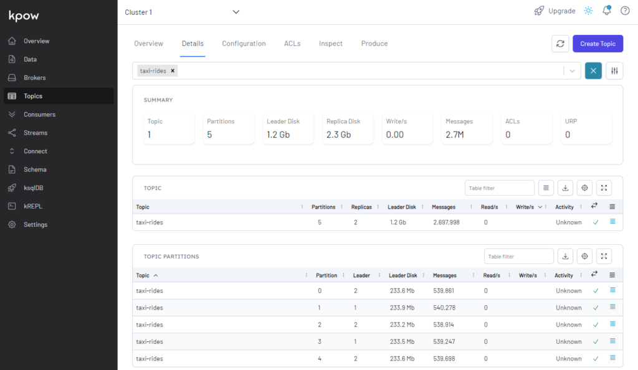
Task: Clear the search with the teal X button
Action: pyautogui.click(x=593, y=70)
